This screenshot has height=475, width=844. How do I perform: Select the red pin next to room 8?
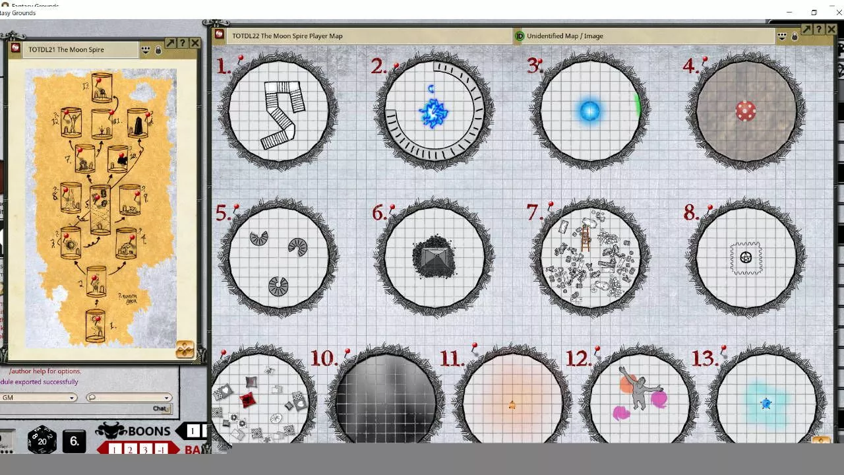coord(709,208)
